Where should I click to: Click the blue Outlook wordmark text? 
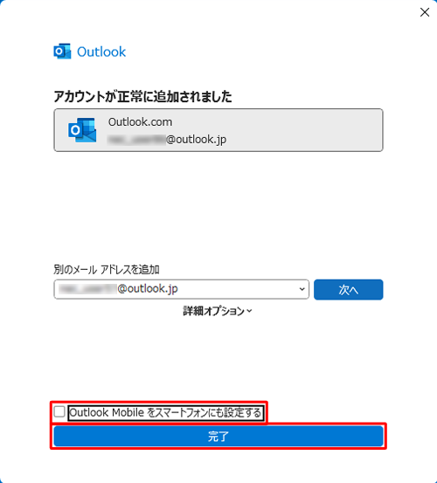pos(101,52)
